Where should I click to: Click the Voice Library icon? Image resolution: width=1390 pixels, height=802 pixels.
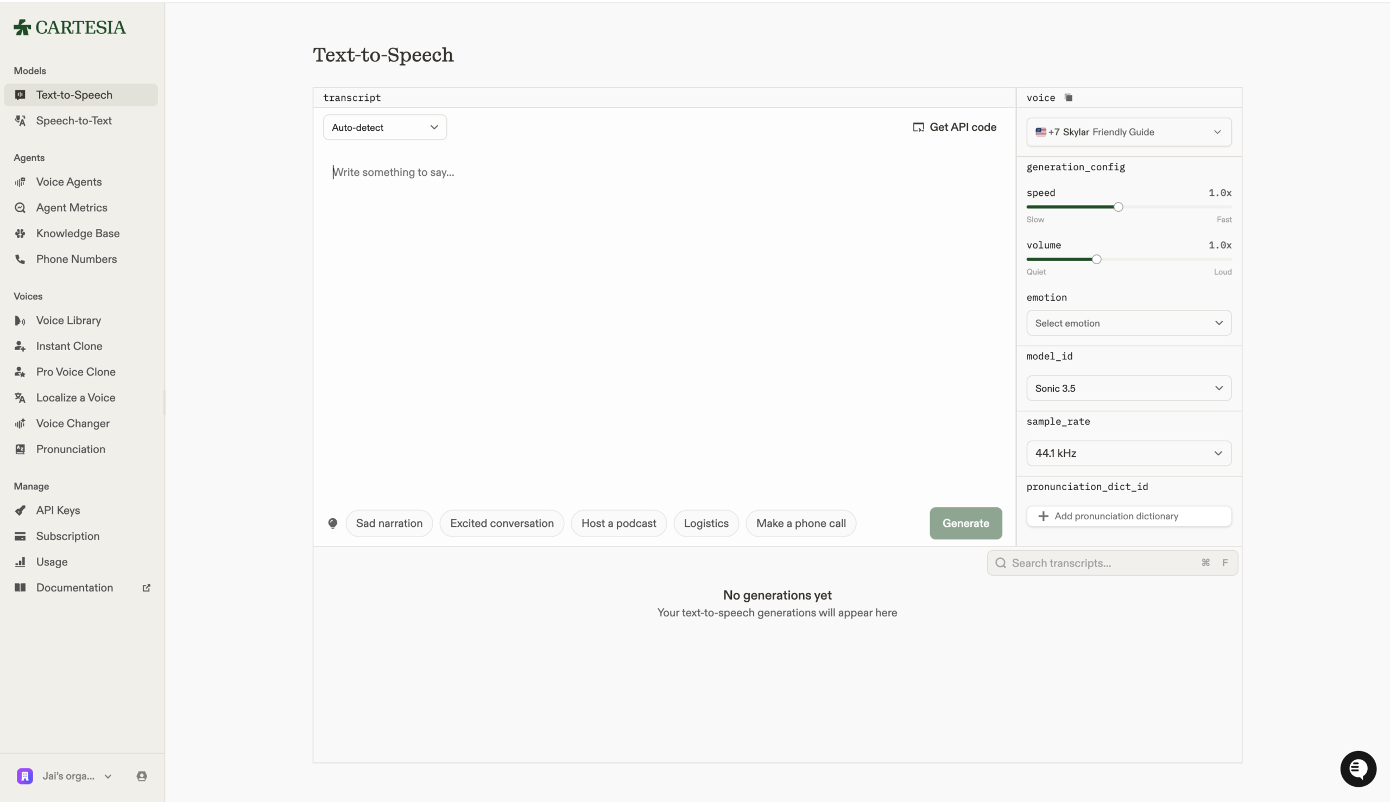tap(21, 321)
